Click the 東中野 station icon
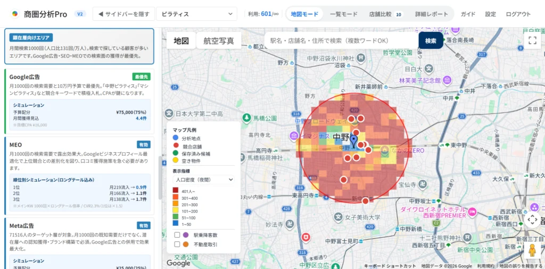 [x=447, y=145]
